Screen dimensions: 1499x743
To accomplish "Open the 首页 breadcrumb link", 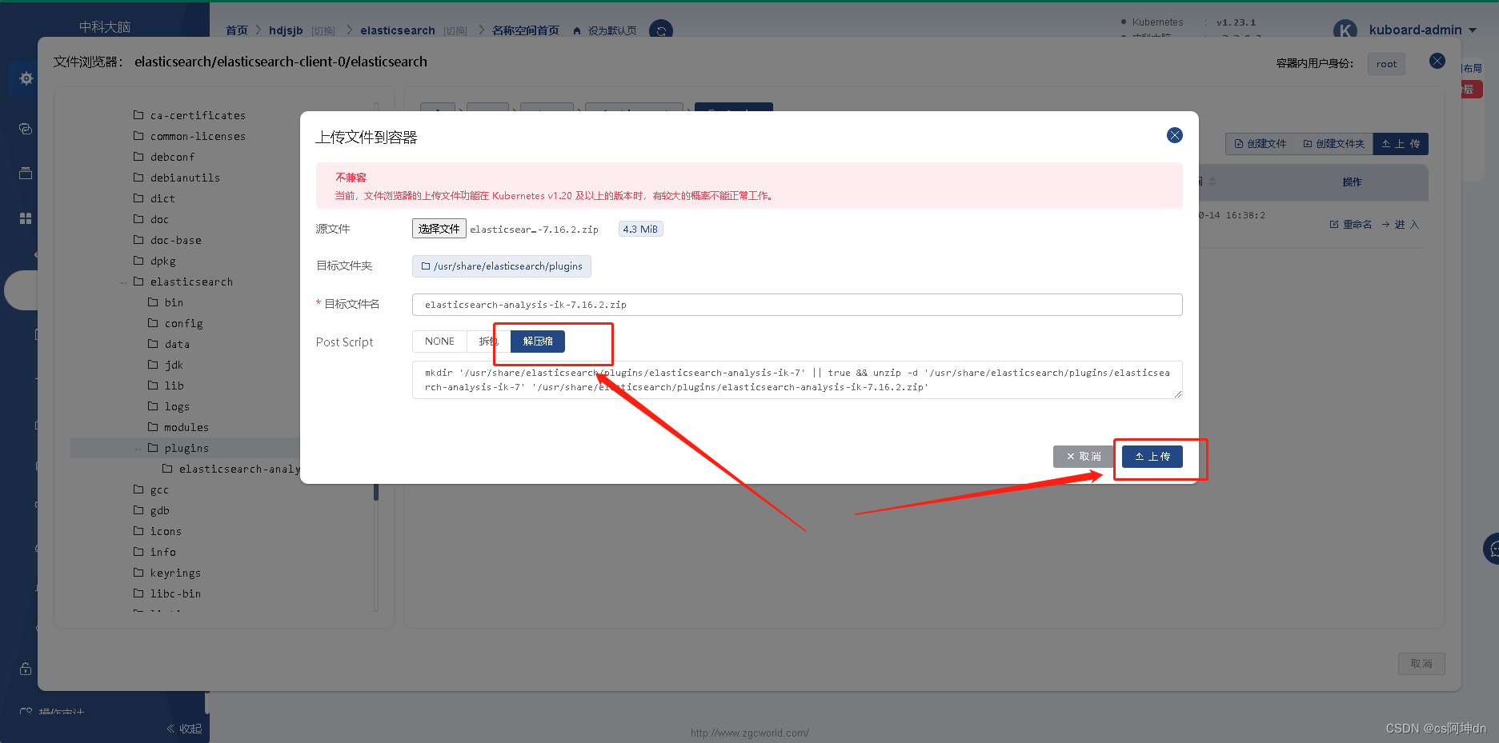I will coord(236,30).
